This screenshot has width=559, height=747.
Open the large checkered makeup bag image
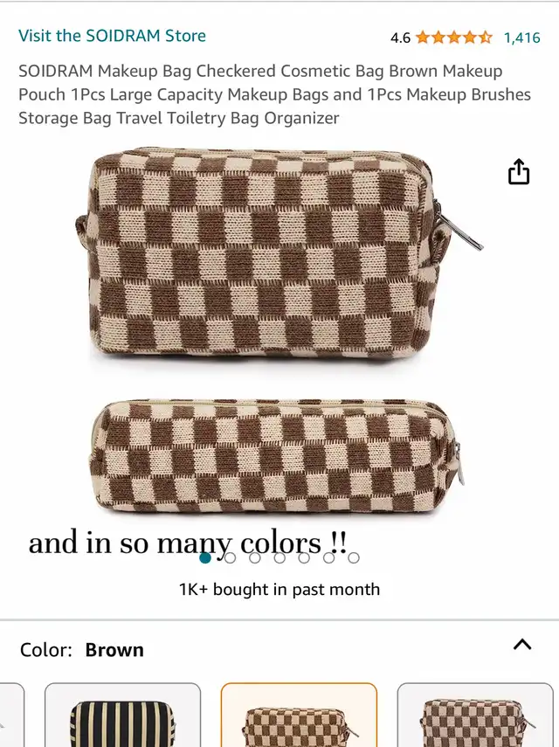point(279,252)
